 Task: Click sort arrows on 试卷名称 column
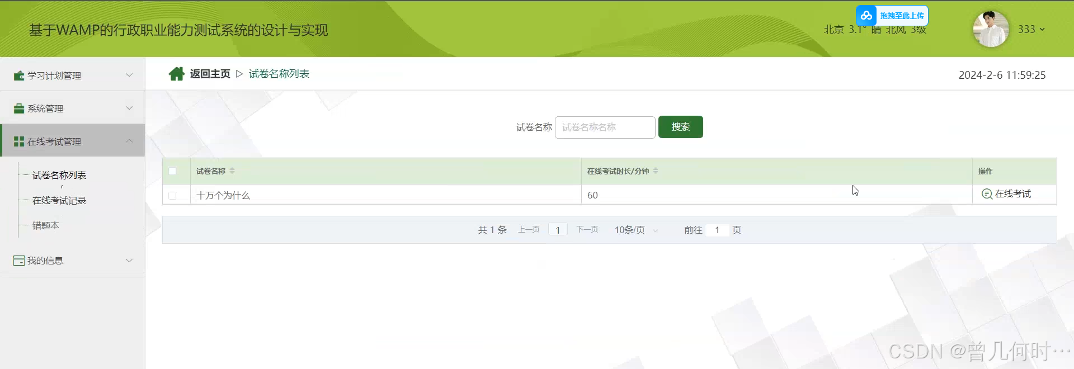[x=232, y=171]
